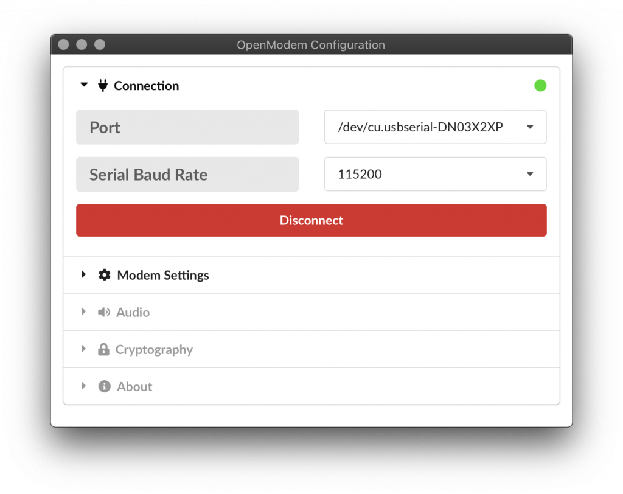This screenshot has width=623, height=494.
Task: Select the Cryptography section label
Action: coord(154,350)
